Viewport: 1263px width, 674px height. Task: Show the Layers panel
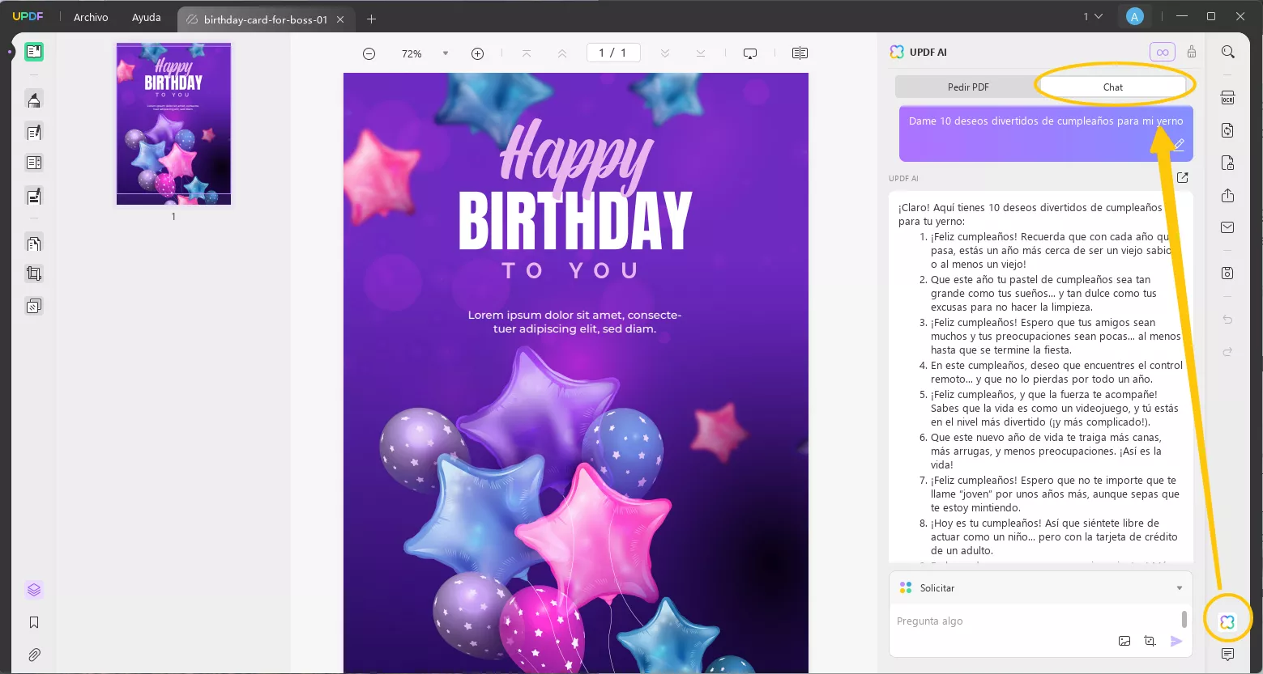coord(34,590)
